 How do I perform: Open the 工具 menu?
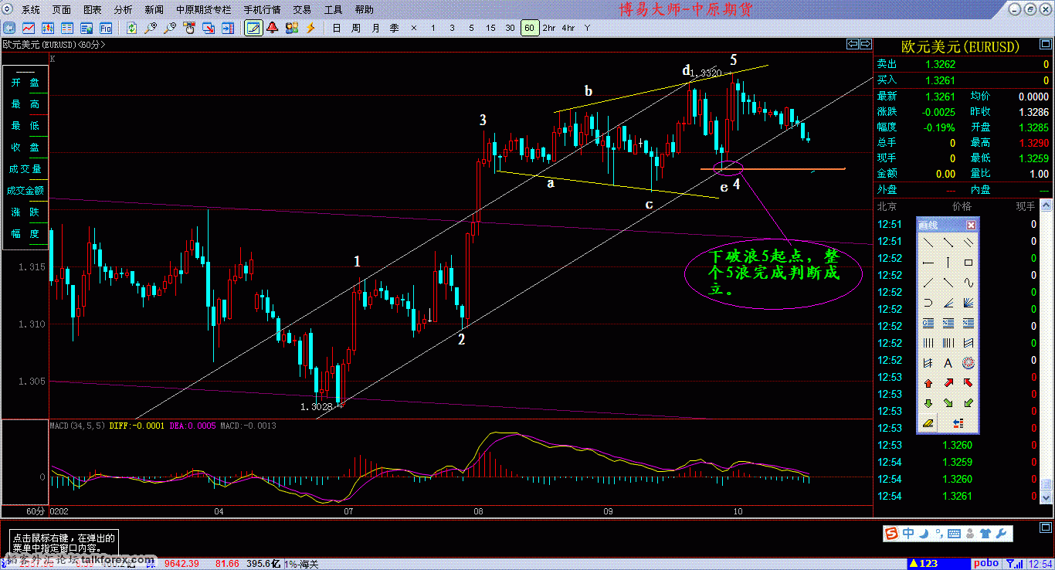point(333,10)
